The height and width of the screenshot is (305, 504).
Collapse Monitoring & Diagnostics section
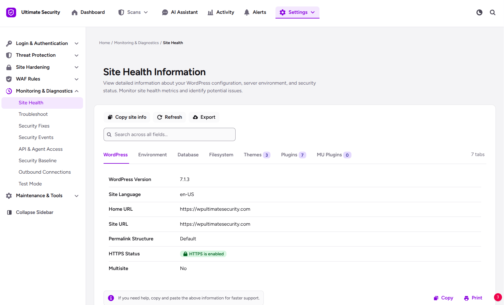click(x=43, y=91)
